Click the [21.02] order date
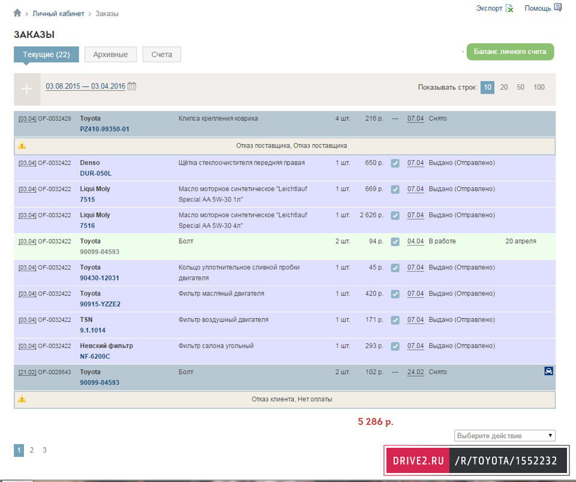 click(x=28, y=372)
